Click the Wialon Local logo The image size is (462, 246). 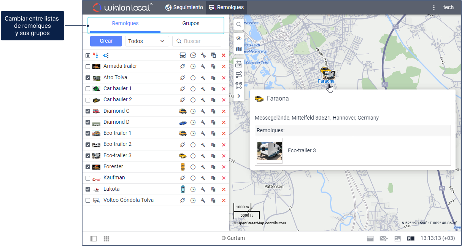[122, 7]
